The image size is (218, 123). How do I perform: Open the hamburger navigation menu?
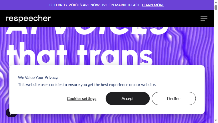[204, 19]
